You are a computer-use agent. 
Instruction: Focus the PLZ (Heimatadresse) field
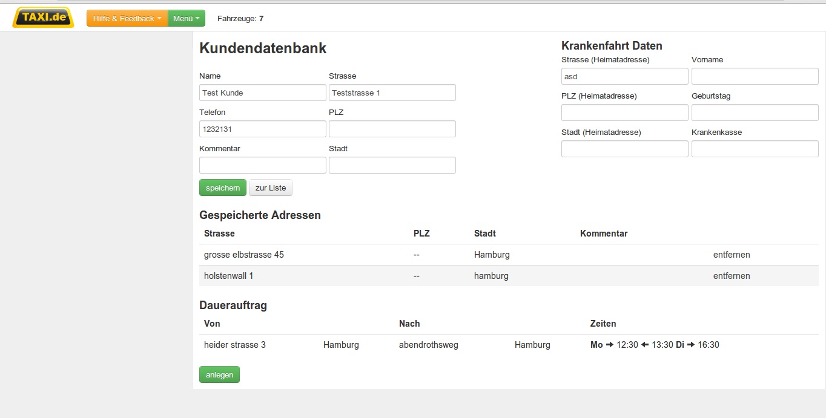coord(624,113)
